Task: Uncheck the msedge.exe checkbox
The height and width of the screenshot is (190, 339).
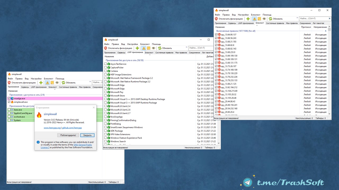Action: 9,98
